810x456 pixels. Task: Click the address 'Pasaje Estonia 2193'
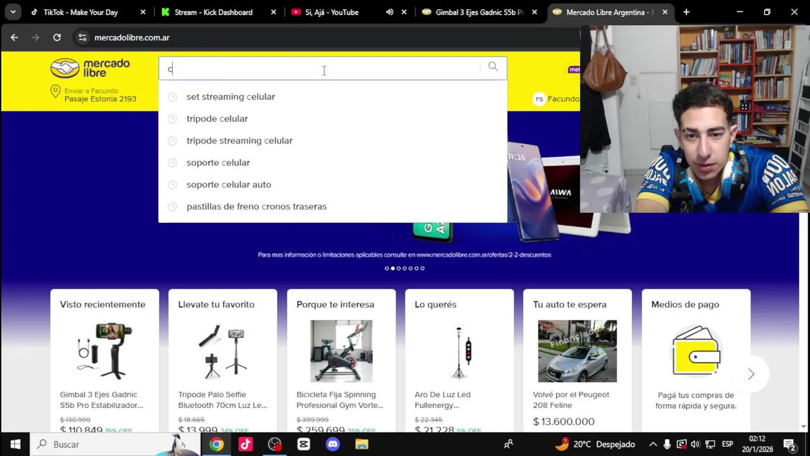coord(100,99)
